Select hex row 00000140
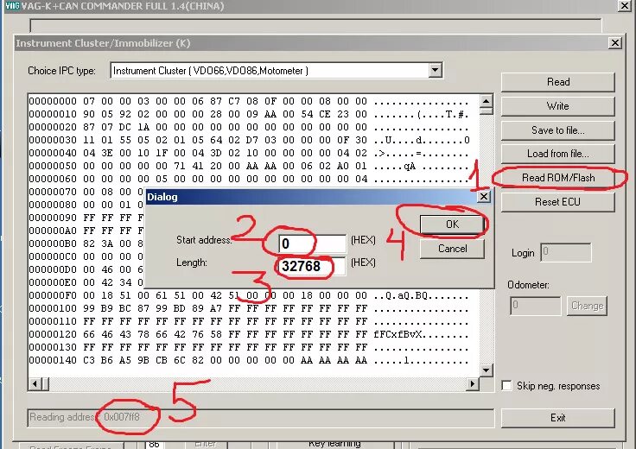 coord(249,361)
